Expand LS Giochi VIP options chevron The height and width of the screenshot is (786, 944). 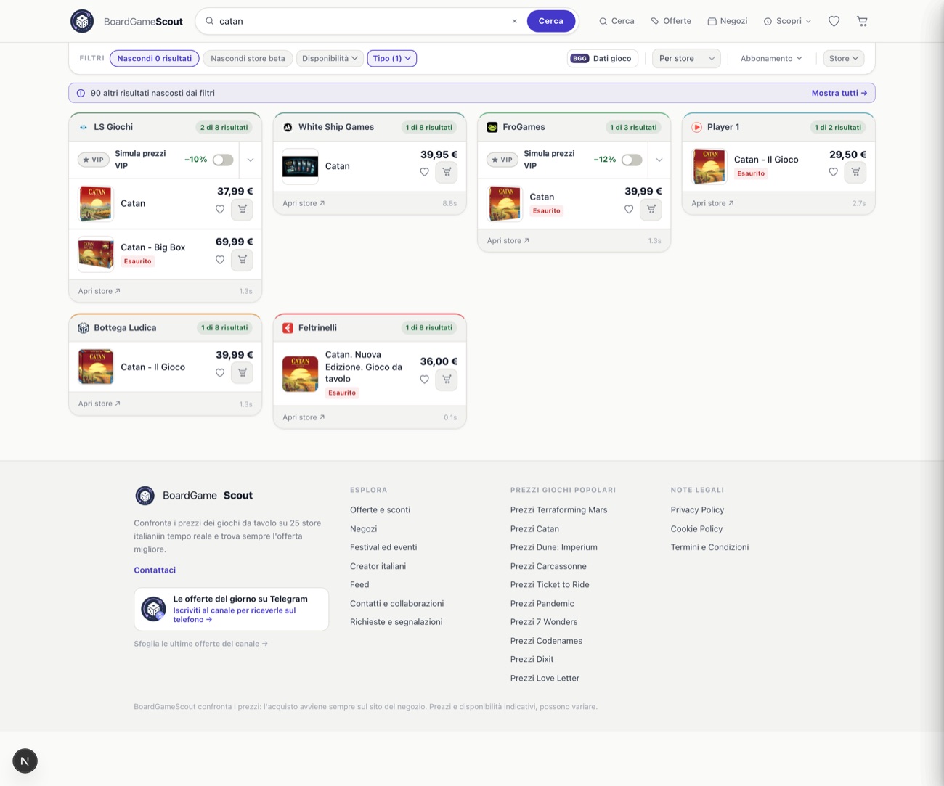[251, 160]
